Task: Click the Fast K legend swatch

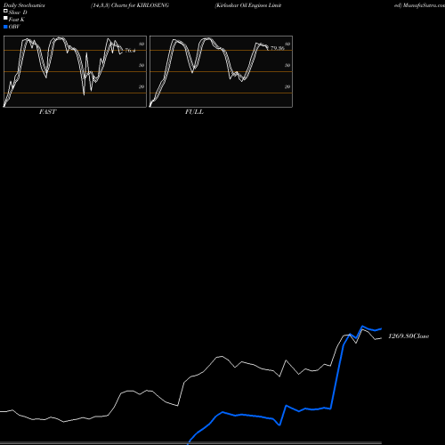Action: point(5,18)
